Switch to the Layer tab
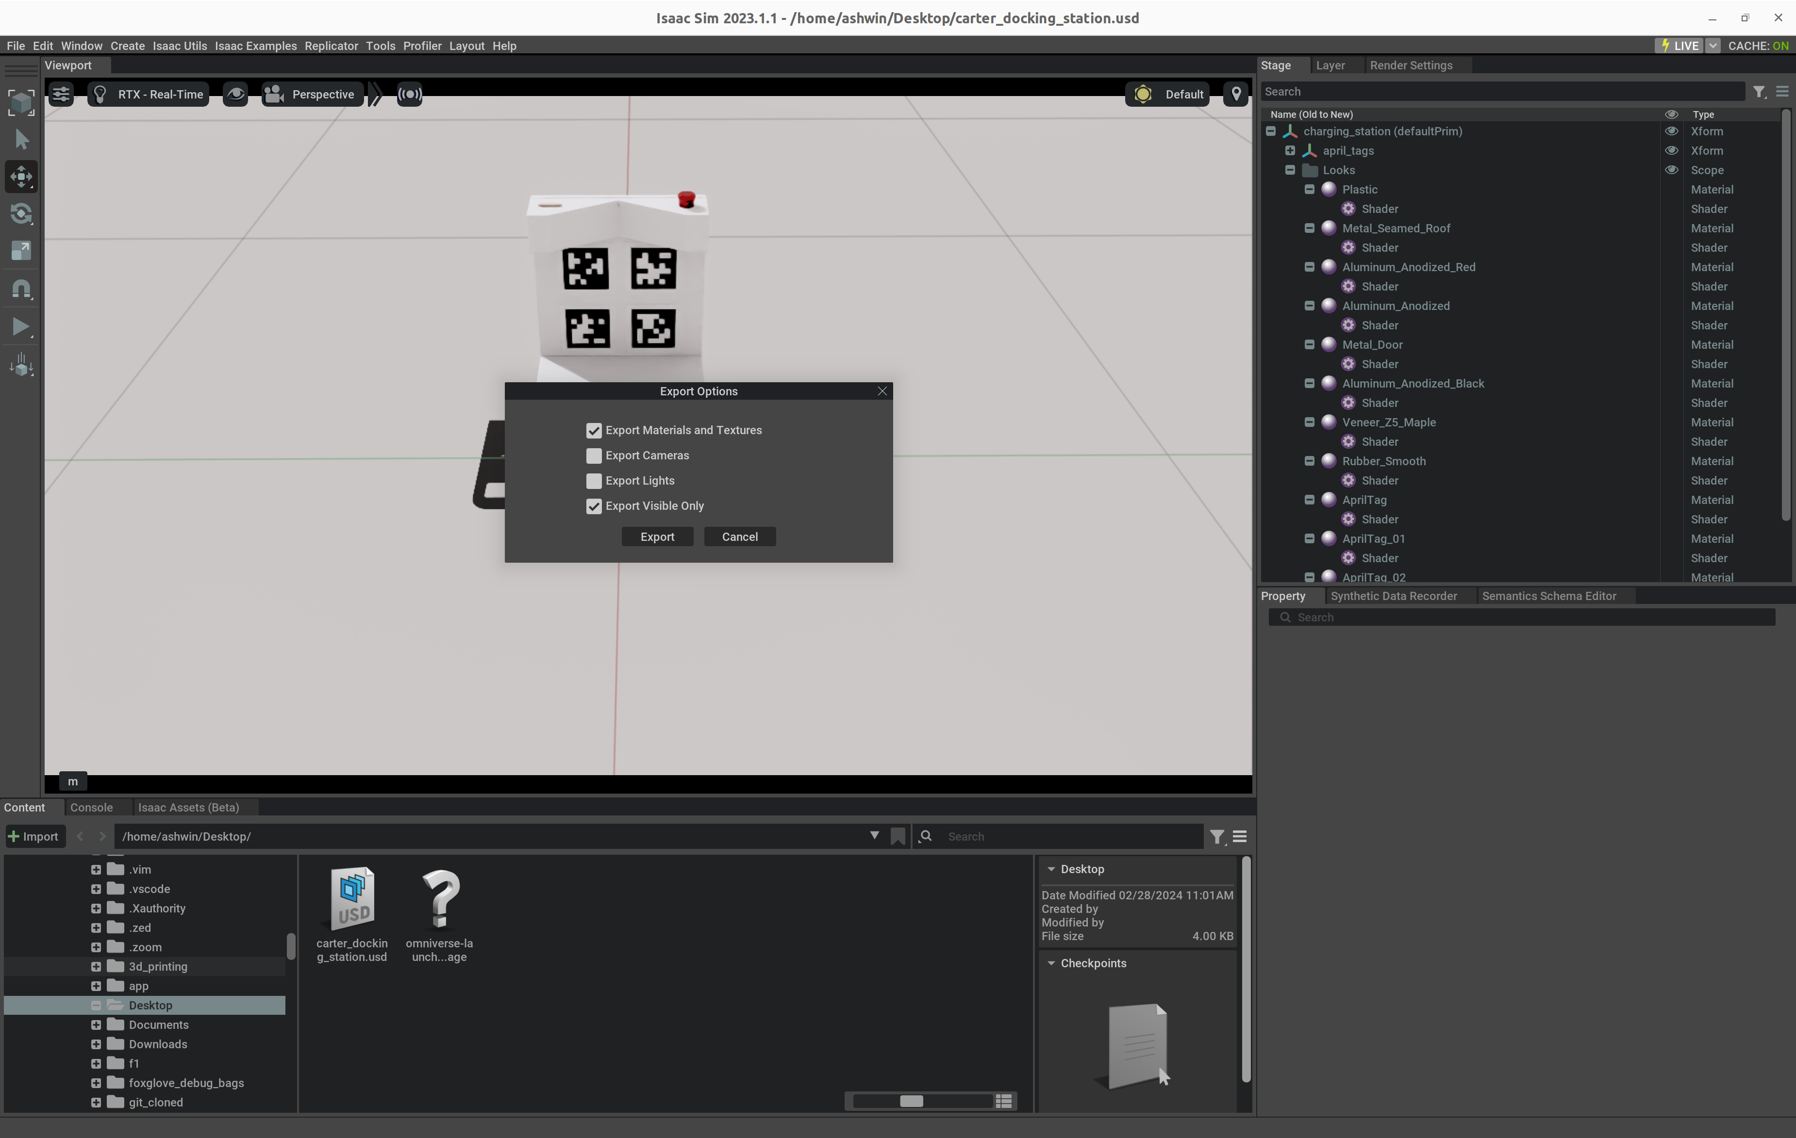The width and height of the screenshot is (1796, 1138). pos(1331,65)
